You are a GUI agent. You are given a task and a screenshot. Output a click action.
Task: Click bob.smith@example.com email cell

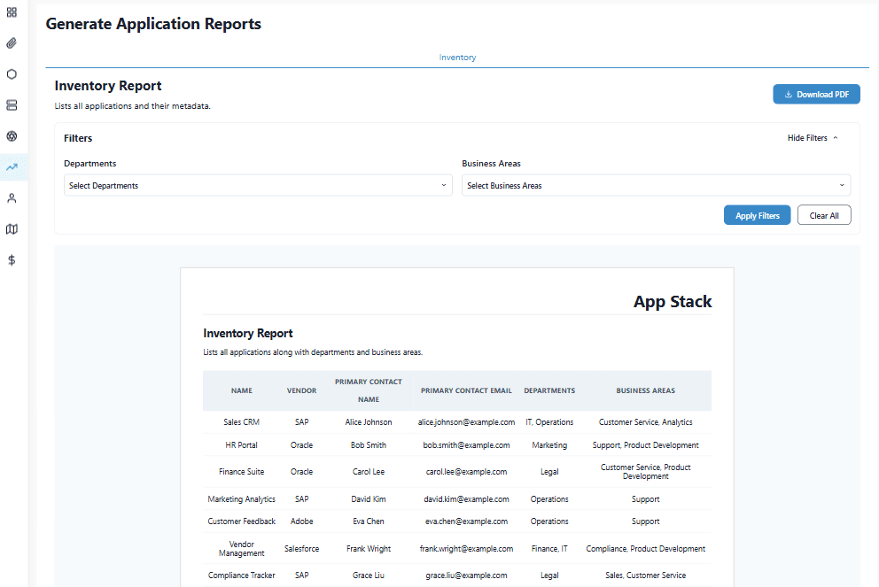tap(466, 445)
